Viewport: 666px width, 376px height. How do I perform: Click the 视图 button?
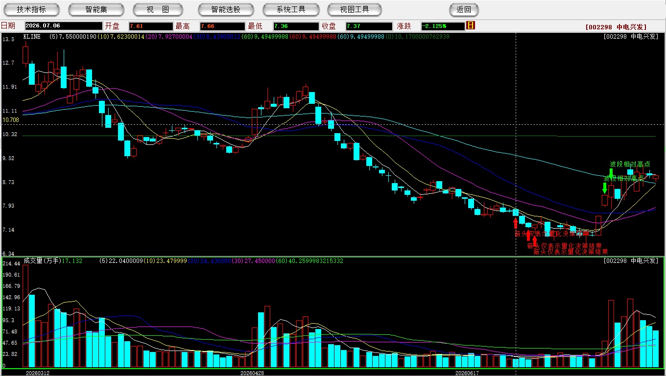point(158,9)
